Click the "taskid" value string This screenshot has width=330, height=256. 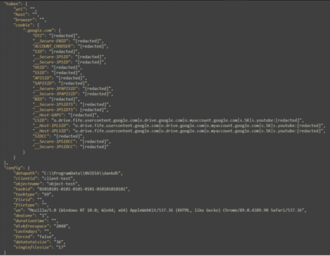tap(82, 189)
